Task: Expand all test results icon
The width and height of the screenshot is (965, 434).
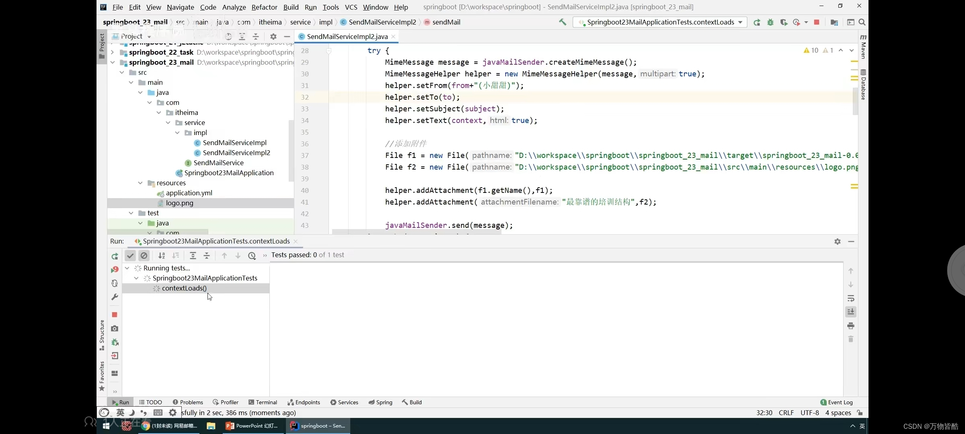Action: point(193,256)
